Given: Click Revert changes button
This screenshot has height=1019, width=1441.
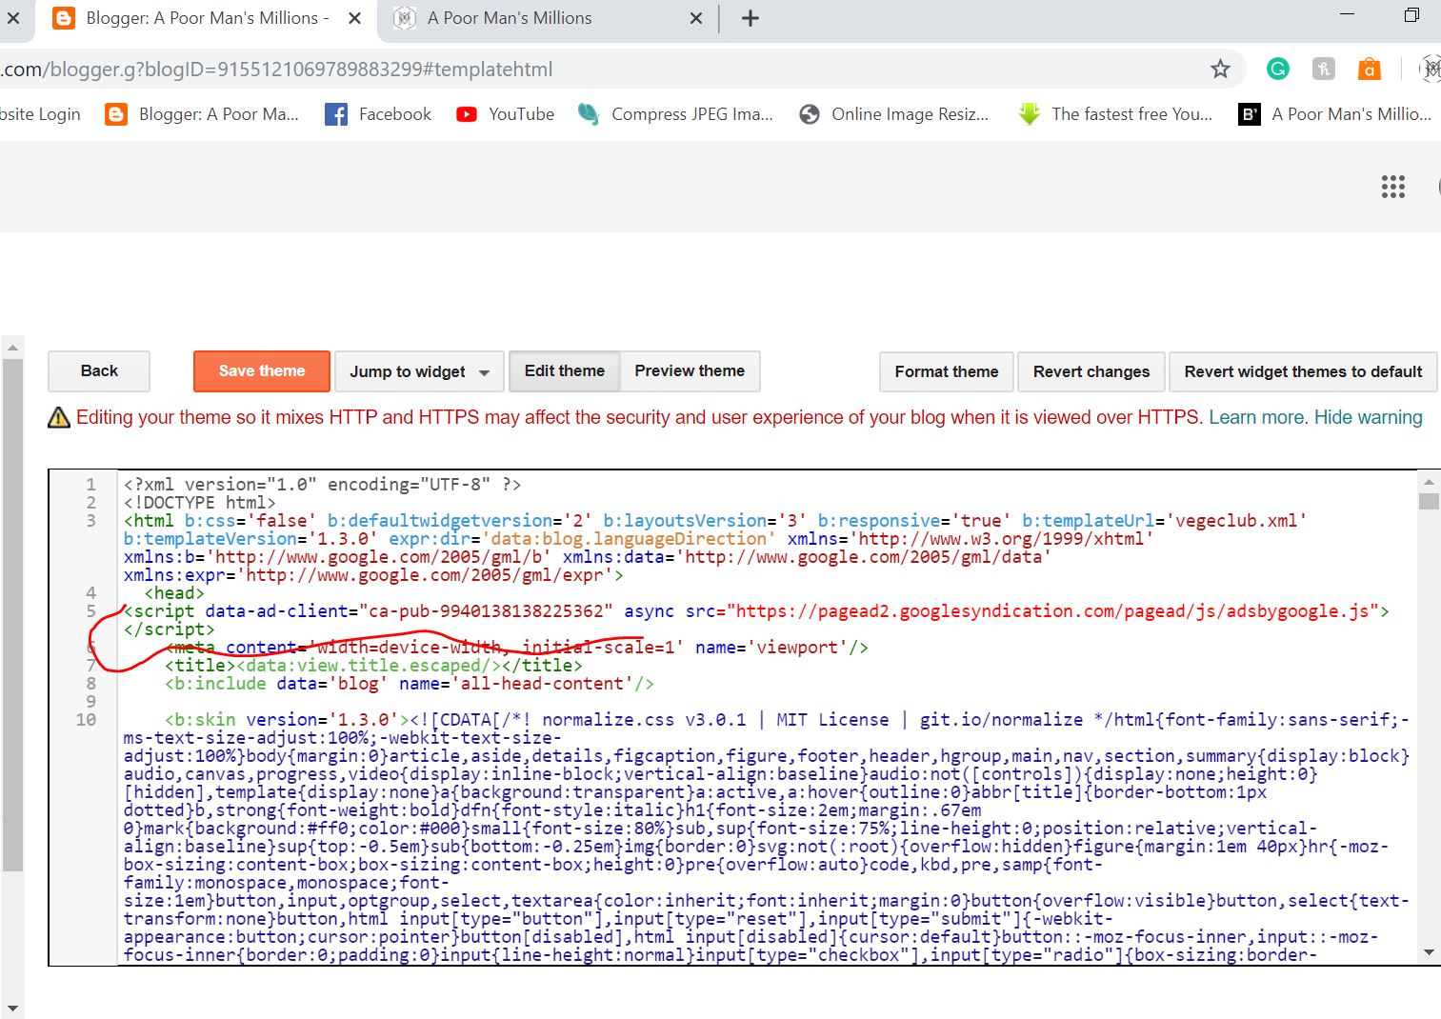Looking at the screenshot, I should (x=1091, y=371).
